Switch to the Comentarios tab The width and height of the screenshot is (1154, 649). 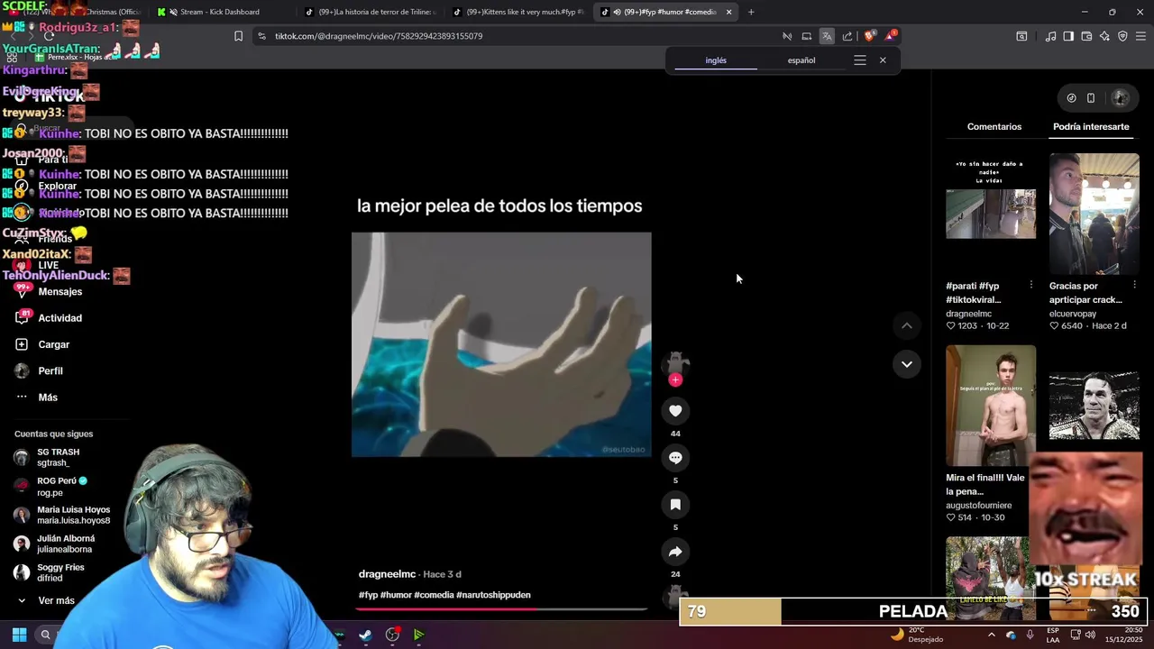pos(994,127)
